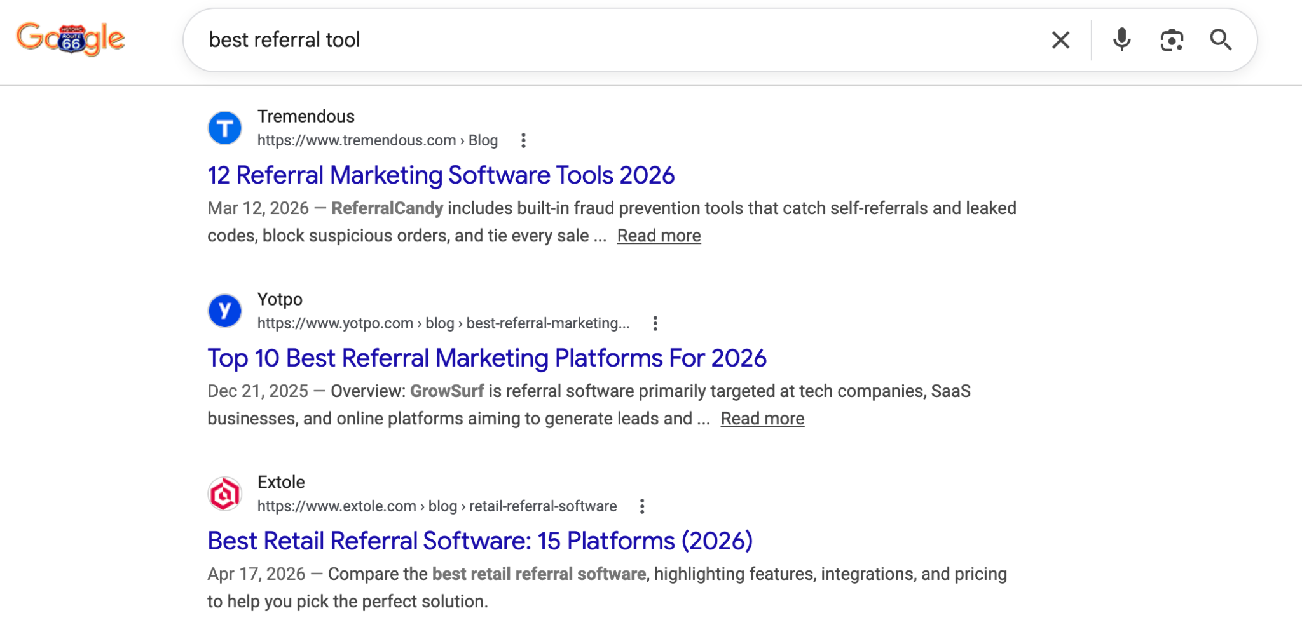Image resolution: width=1302 pixels, height=639 pixels.
Task: Follow Read more in the GrowSurf snippet
Action: coord(762,419)
